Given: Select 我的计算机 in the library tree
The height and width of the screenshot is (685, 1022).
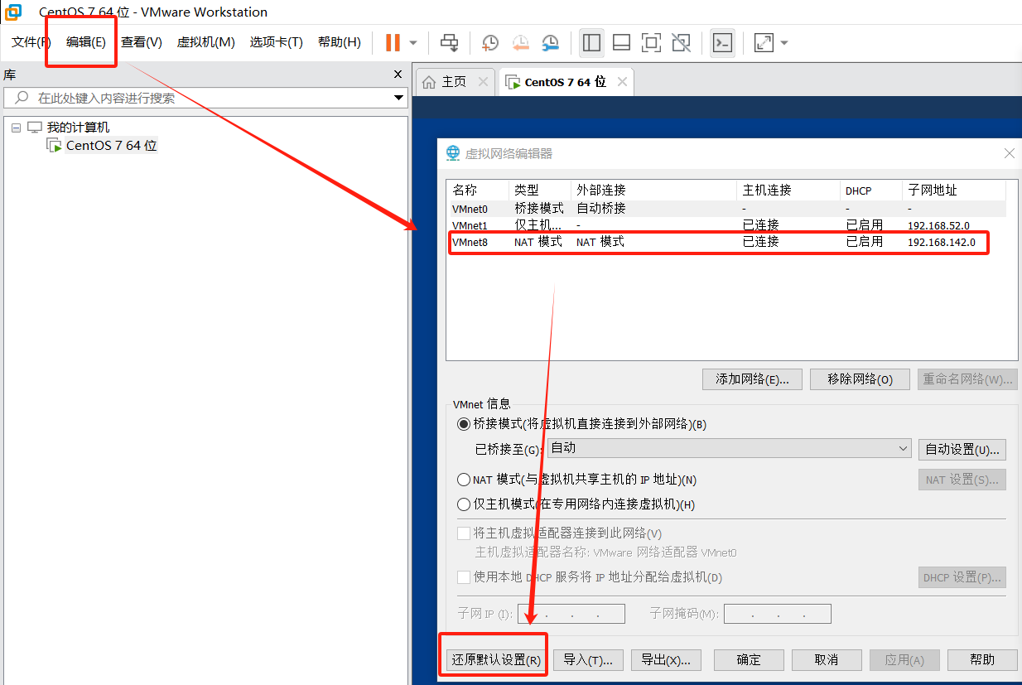Looking at the screenshot, I should pos(78,128).
